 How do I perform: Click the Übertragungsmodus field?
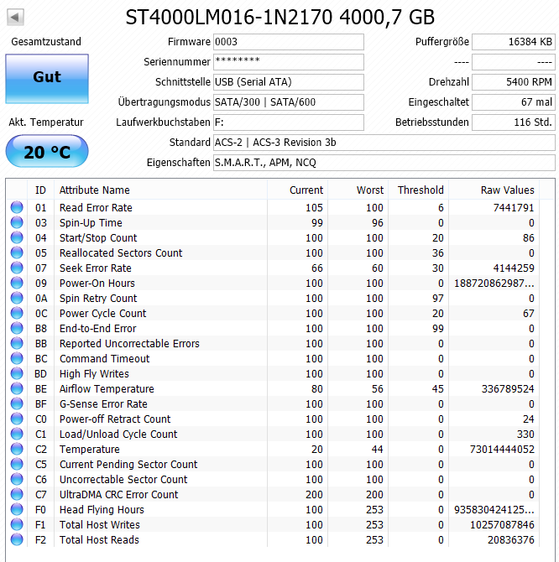click(x=289, y=102)
